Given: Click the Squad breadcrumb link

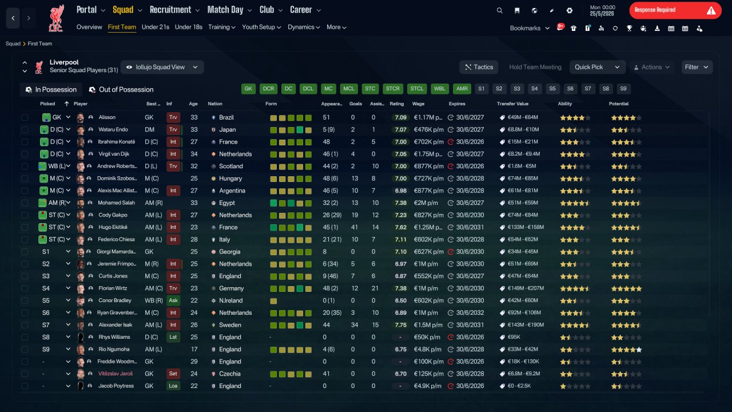Looking at the screenshot, I should click(x=13, y=43).
